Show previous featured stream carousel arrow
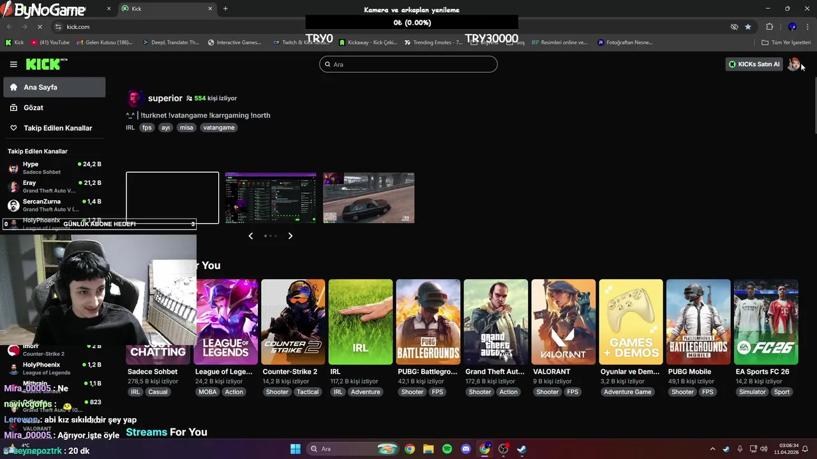This screenshot has height=459, width=817. (x=250, y=236)
